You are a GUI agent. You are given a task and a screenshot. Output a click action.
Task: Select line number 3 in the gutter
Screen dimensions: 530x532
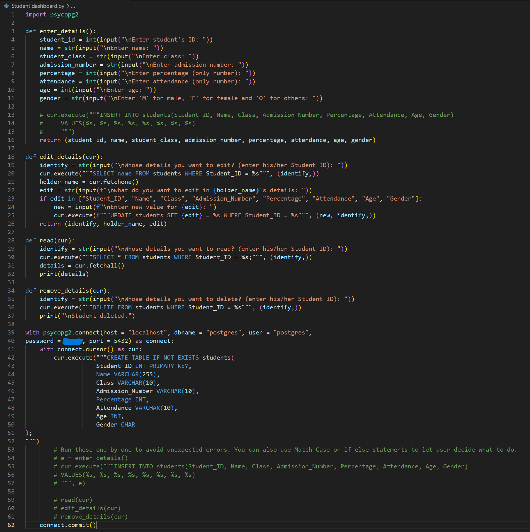pyautogui.click(x=13, y=31)
